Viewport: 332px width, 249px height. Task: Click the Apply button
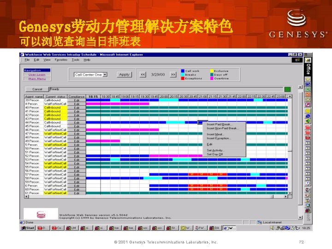[125, 75]
